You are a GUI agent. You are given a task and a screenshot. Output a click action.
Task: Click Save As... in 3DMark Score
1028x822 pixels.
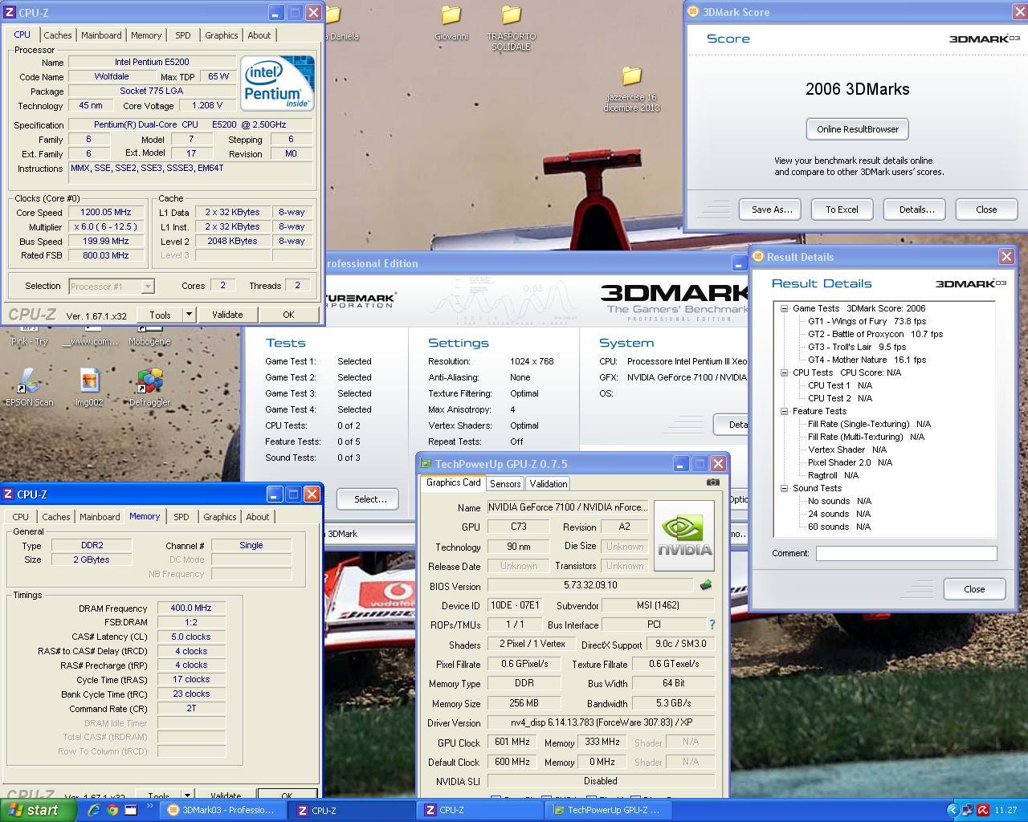coord(772,210)
